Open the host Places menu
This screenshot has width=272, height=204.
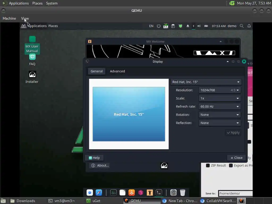pyautogui.click(x=37, y=3)
